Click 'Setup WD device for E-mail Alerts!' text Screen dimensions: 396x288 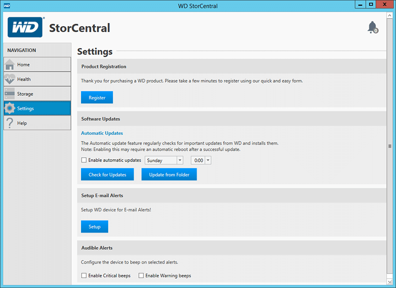click(116, 210)
